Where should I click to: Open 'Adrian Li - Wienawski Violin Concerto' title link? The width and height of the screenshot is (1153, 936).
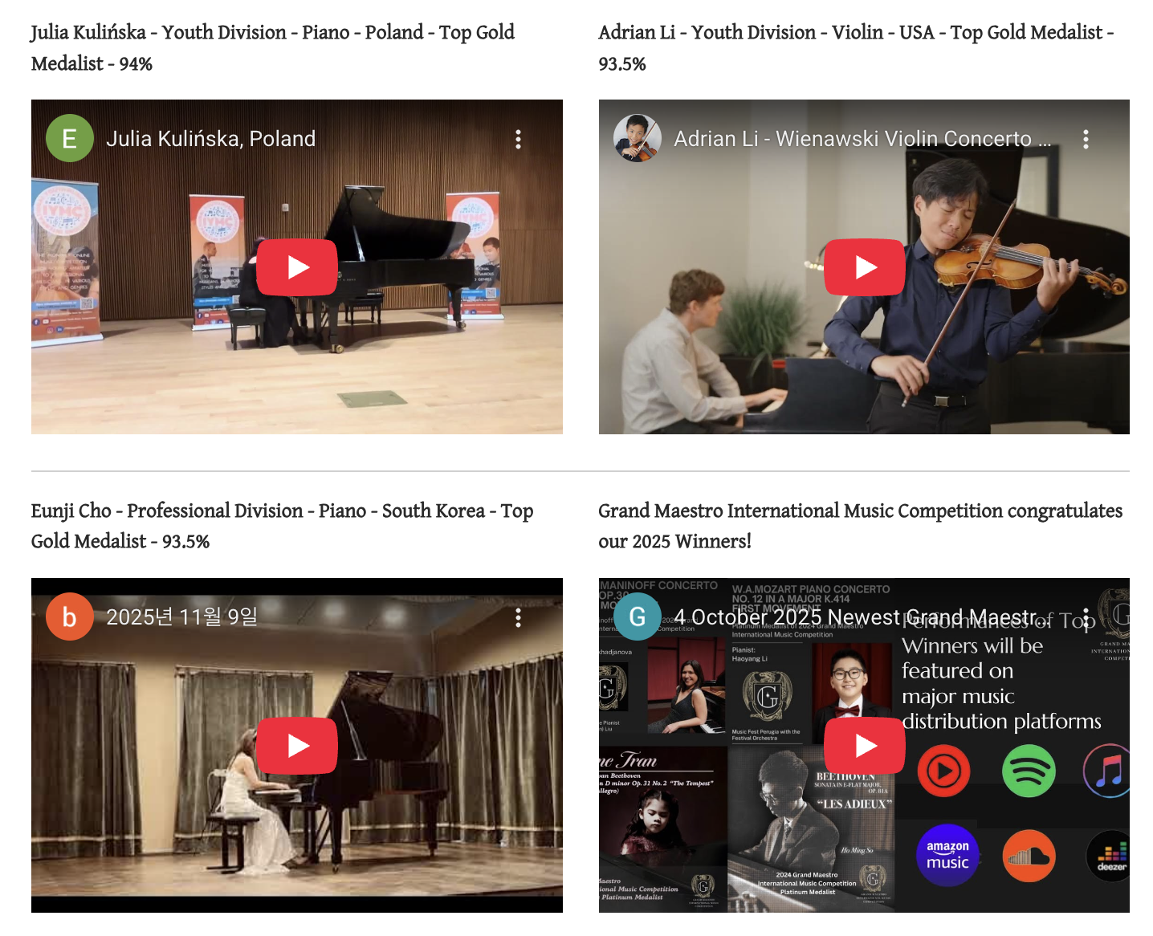(862, 139)
